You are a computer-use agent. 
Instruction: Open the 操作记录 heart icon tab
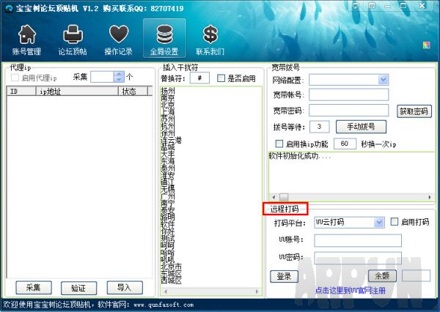click(x=118, y=40)
